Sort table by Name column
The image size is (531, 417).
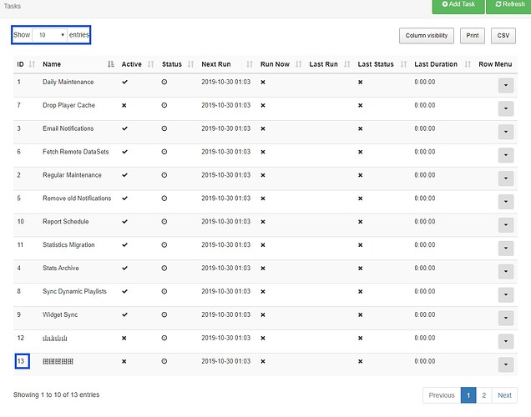point(78,64)
